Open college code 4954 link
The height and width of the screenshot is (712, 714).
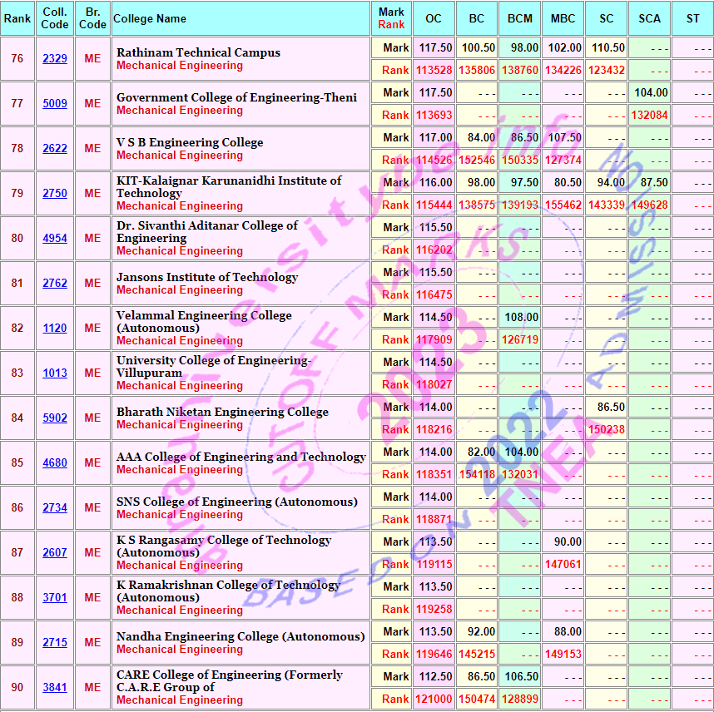pos(55,239)
